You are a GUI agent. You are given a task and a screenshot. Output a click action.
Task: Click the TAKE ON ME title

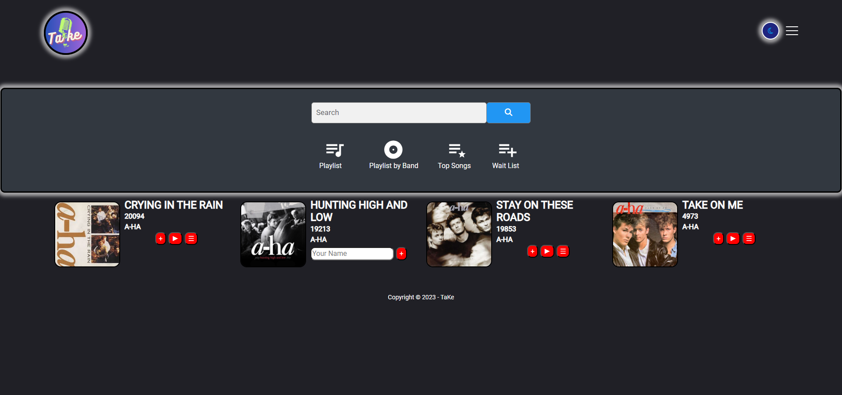[x=713, y=205]
